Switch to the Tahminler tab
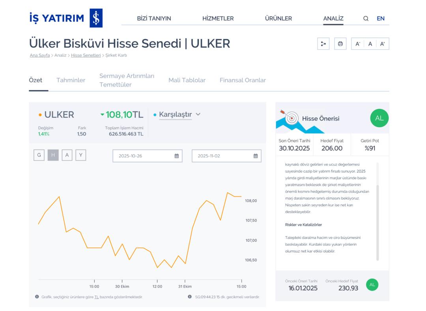This screenshot has height=311, width=426. pos(71,80)
